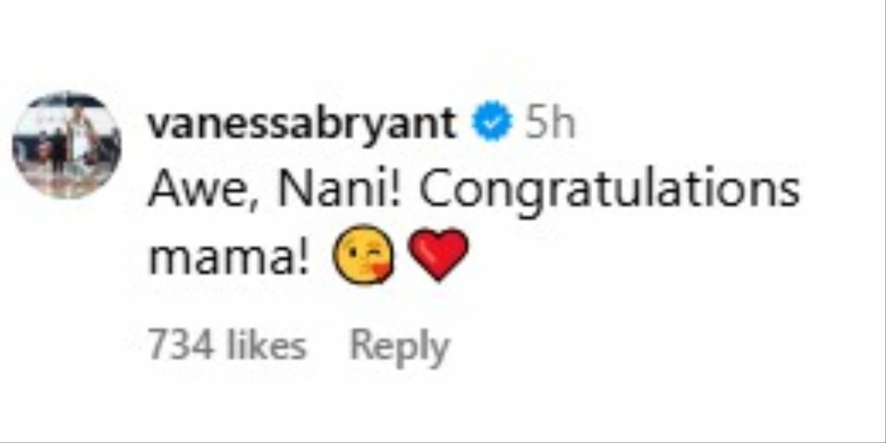Click the kissing face emoji
This screenshot has height=443, width=886.
click(x=365, y=253)
